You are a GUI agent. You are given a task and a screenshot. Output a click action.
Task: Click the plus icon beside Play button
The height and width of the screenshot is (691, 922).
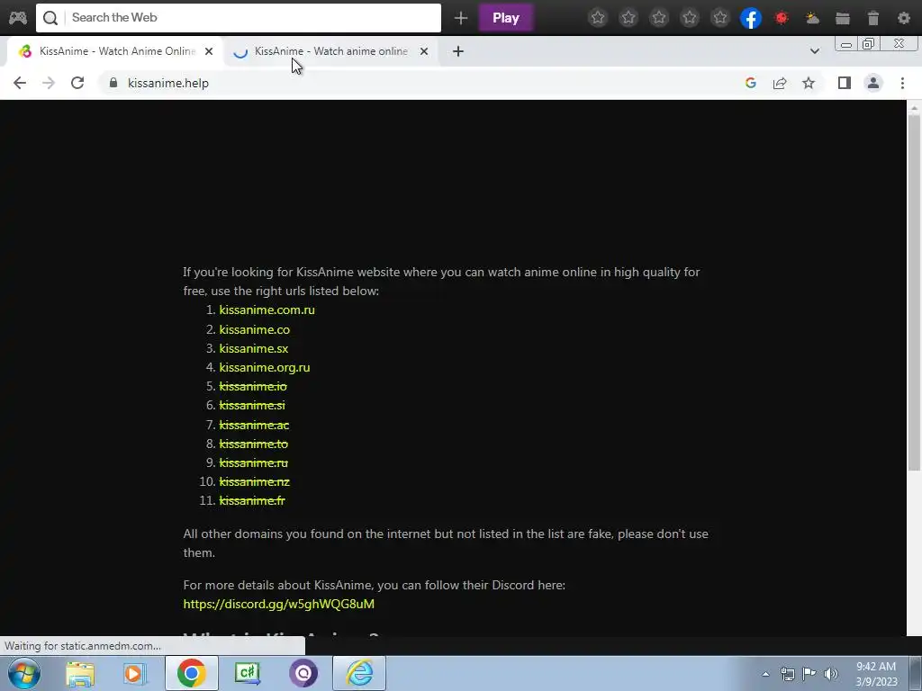(460, 18)
